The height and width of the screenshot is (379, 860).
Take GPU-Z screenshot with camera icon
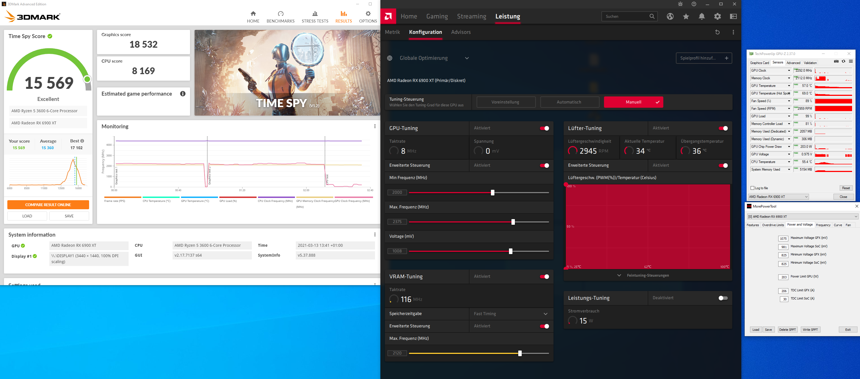tap(836, 61)
